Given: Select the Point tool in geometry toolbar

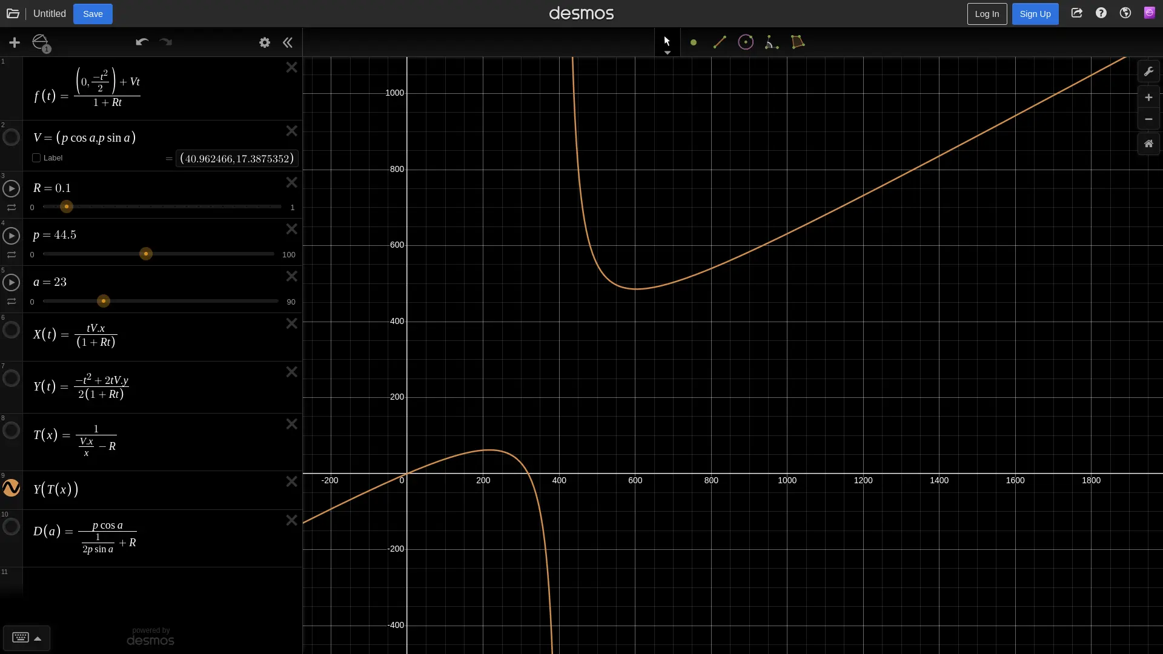Looking at the screenshot, I should point(694,42).
